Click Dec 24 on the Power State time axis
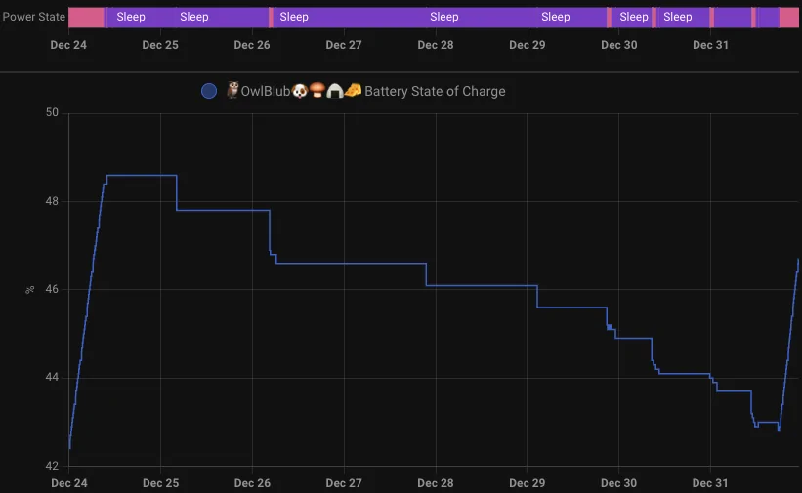Screen dimensions: 802x493 point(68,45)
